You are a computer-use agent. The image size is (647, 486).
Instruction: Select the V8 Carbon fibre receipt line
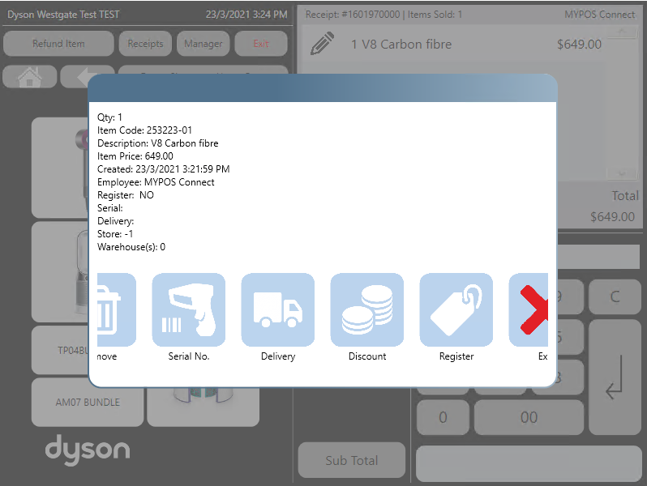[454, 44]
